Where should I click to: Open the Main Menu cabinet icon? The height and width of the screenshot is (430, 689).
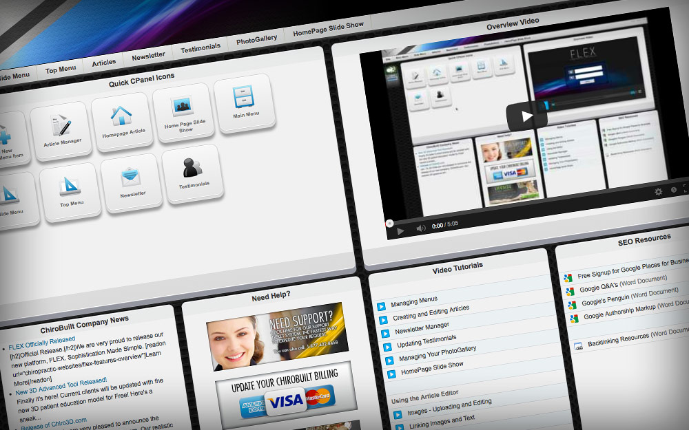[x=245, y=103]
